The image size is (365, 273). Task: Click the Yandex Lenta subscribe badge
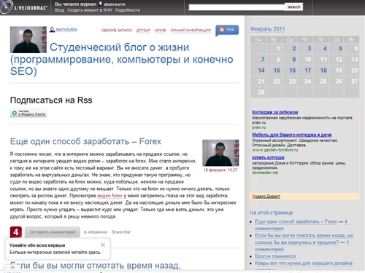point(28,113)
